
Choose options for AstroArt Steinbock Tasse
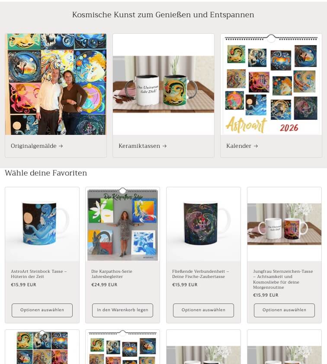42,310
